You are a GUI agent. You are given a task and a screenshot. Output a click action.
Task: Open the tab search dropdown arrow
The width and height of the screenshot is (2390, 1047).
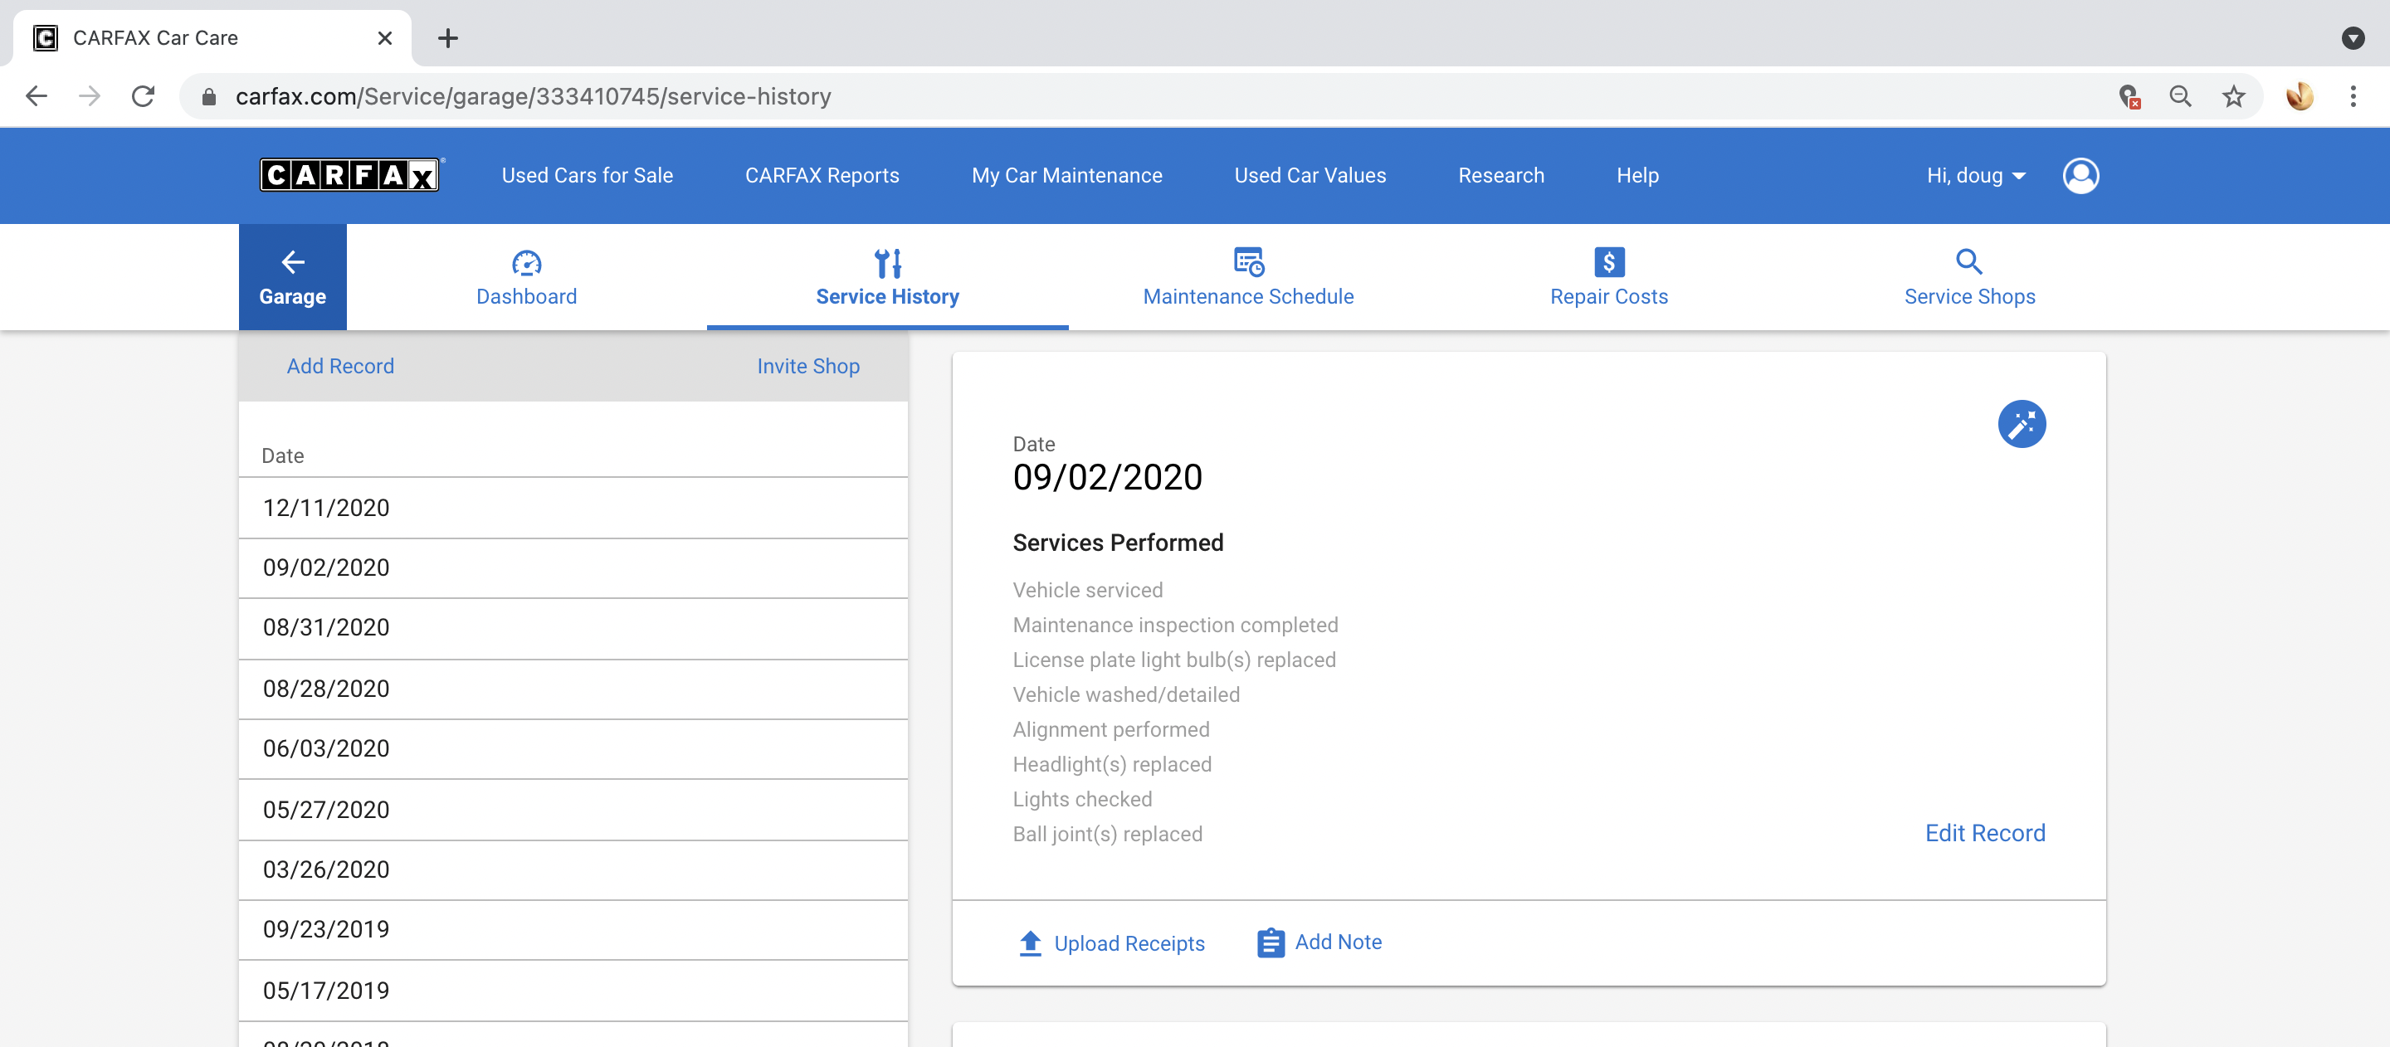click(2352, 38)
